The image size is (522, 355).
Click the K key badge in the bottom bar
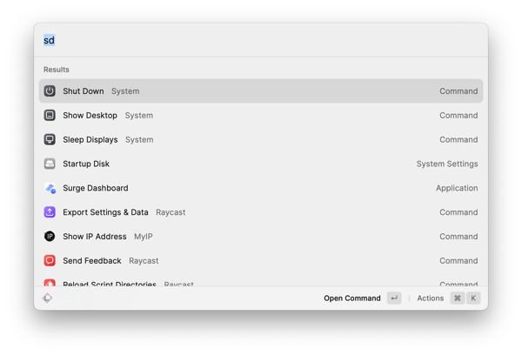click(x=473, y=298)
